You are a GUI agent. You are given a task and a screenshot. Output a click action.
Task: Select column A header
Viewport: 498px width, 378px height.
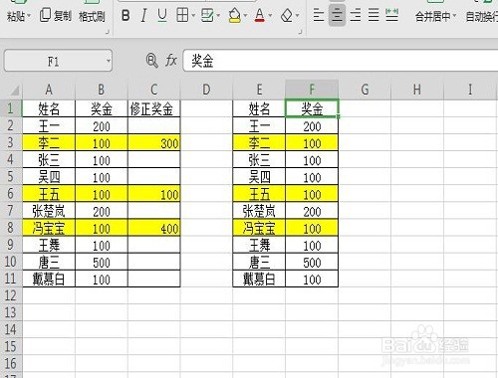click(49, 90)
